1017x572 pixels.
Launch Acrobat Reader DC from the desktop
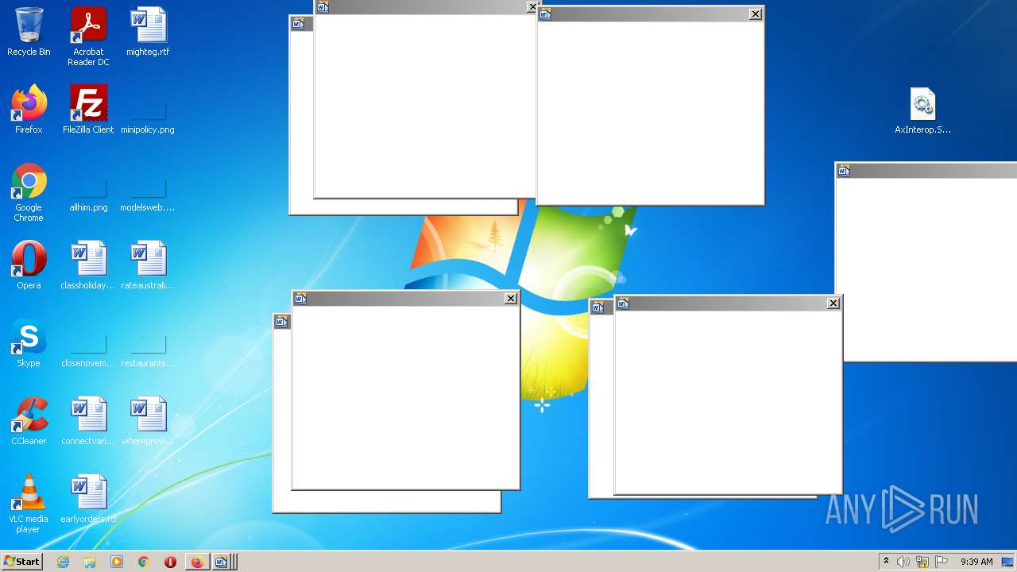[88, 37]
